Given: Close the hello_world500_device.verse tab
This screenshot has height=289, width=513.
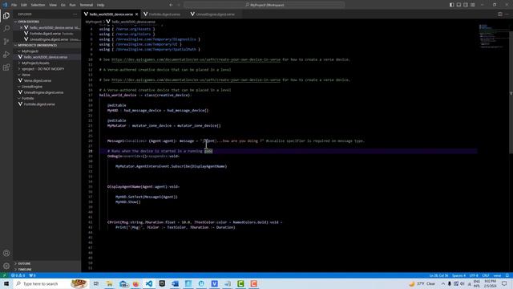Looking at the screenshot, I should click(137, 14).
